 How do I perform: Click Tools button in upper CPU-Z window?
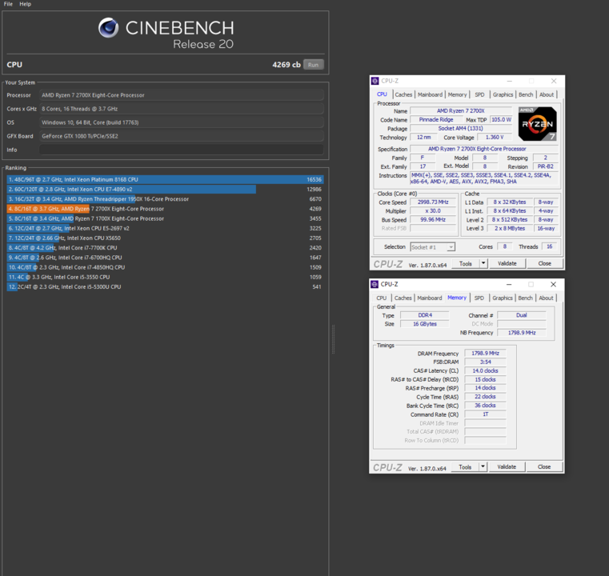[466, 263]
